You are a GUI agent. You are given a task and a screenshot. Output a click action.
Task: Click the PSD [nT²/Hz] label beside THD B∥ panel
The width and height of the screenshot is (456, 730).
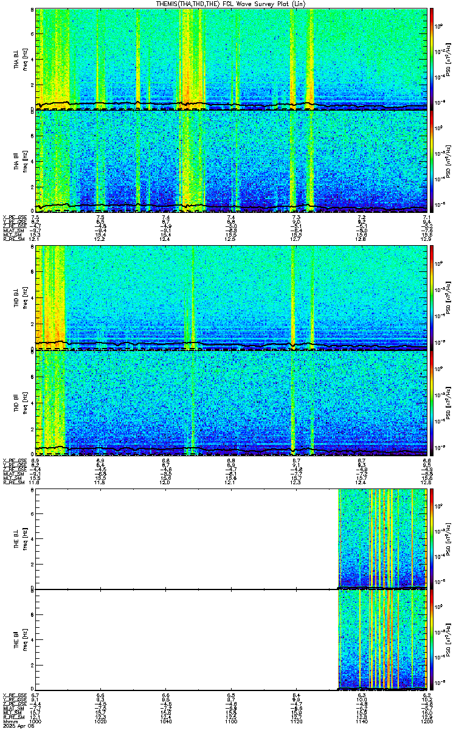tap(449, 402)
